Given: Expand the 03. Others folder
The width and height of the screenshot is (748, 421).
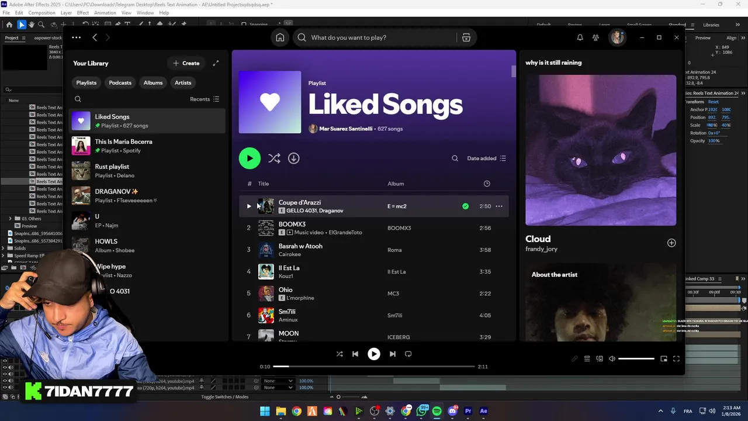Looking at the screenshot, I should [10, 219].
